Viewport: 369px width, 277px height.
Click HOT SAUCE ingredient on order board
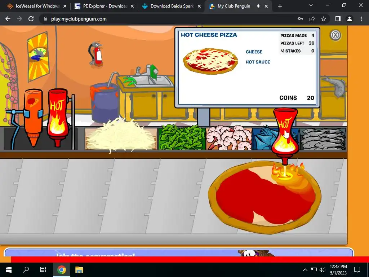(258, 62)
